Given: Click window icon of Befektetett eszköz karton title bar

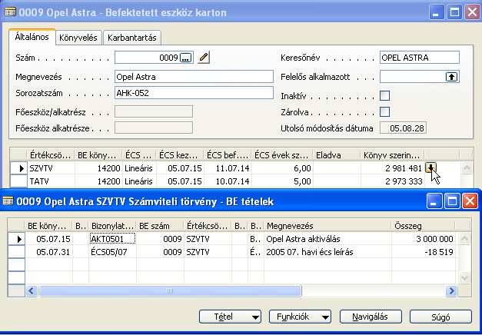Looking at the screenshot, I should pyautogui.click(x=10, y=12).
